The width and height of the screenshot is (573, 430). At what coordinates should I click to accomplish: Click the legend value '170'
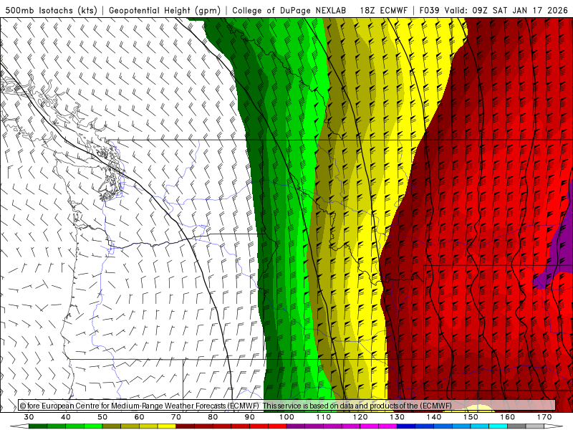click(x=544, y=417)
